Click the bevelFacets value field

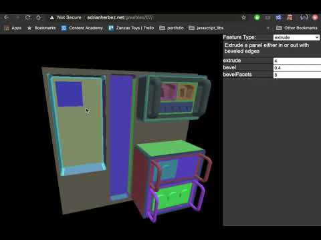tap(297, 75)
